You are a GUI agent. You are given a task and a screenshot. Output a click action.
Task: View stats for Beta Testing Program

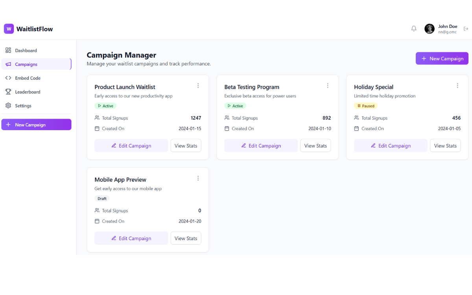pos(315,146)
